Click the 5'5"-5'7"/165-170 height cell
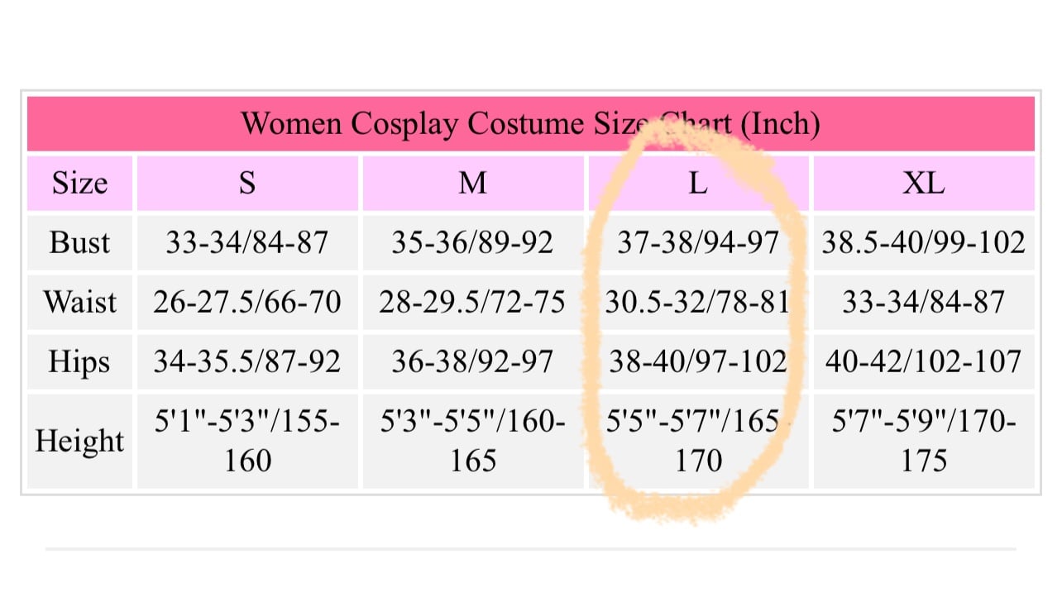The image size is (1062, 607). pos(699,441)
